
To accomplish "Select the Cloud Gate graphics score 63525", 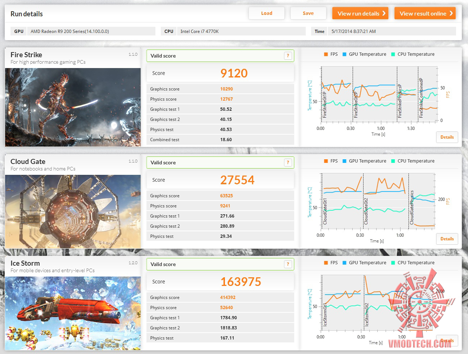I will point(226,196).
